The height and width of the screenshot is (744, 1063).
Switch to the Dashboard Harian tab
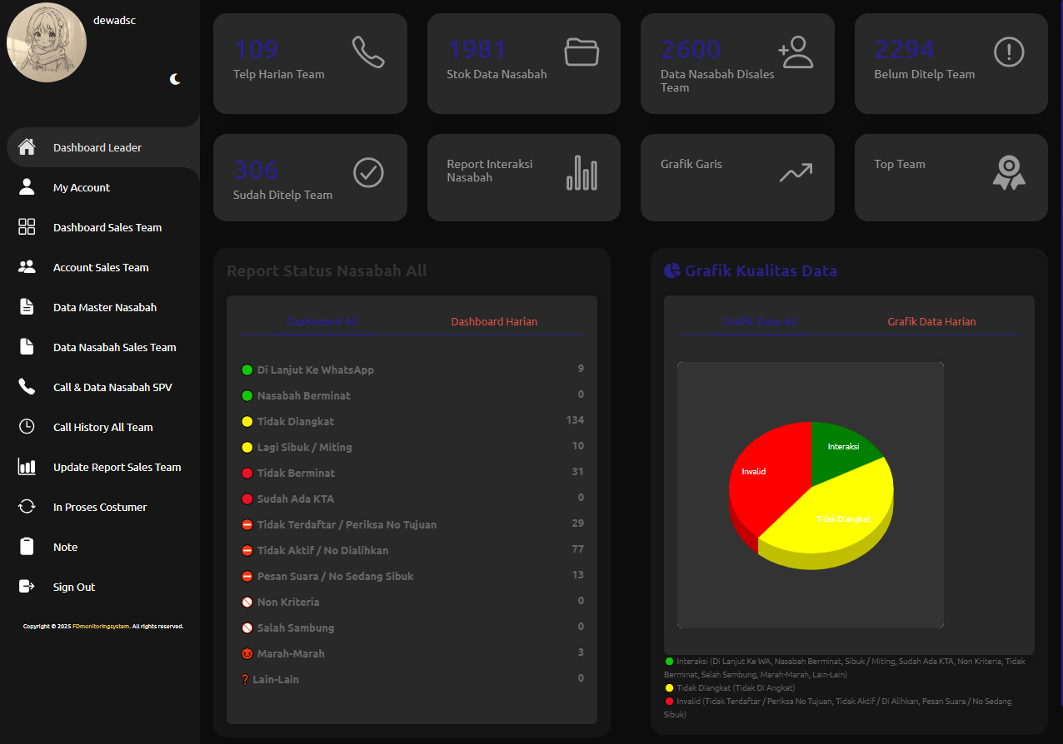494,321
